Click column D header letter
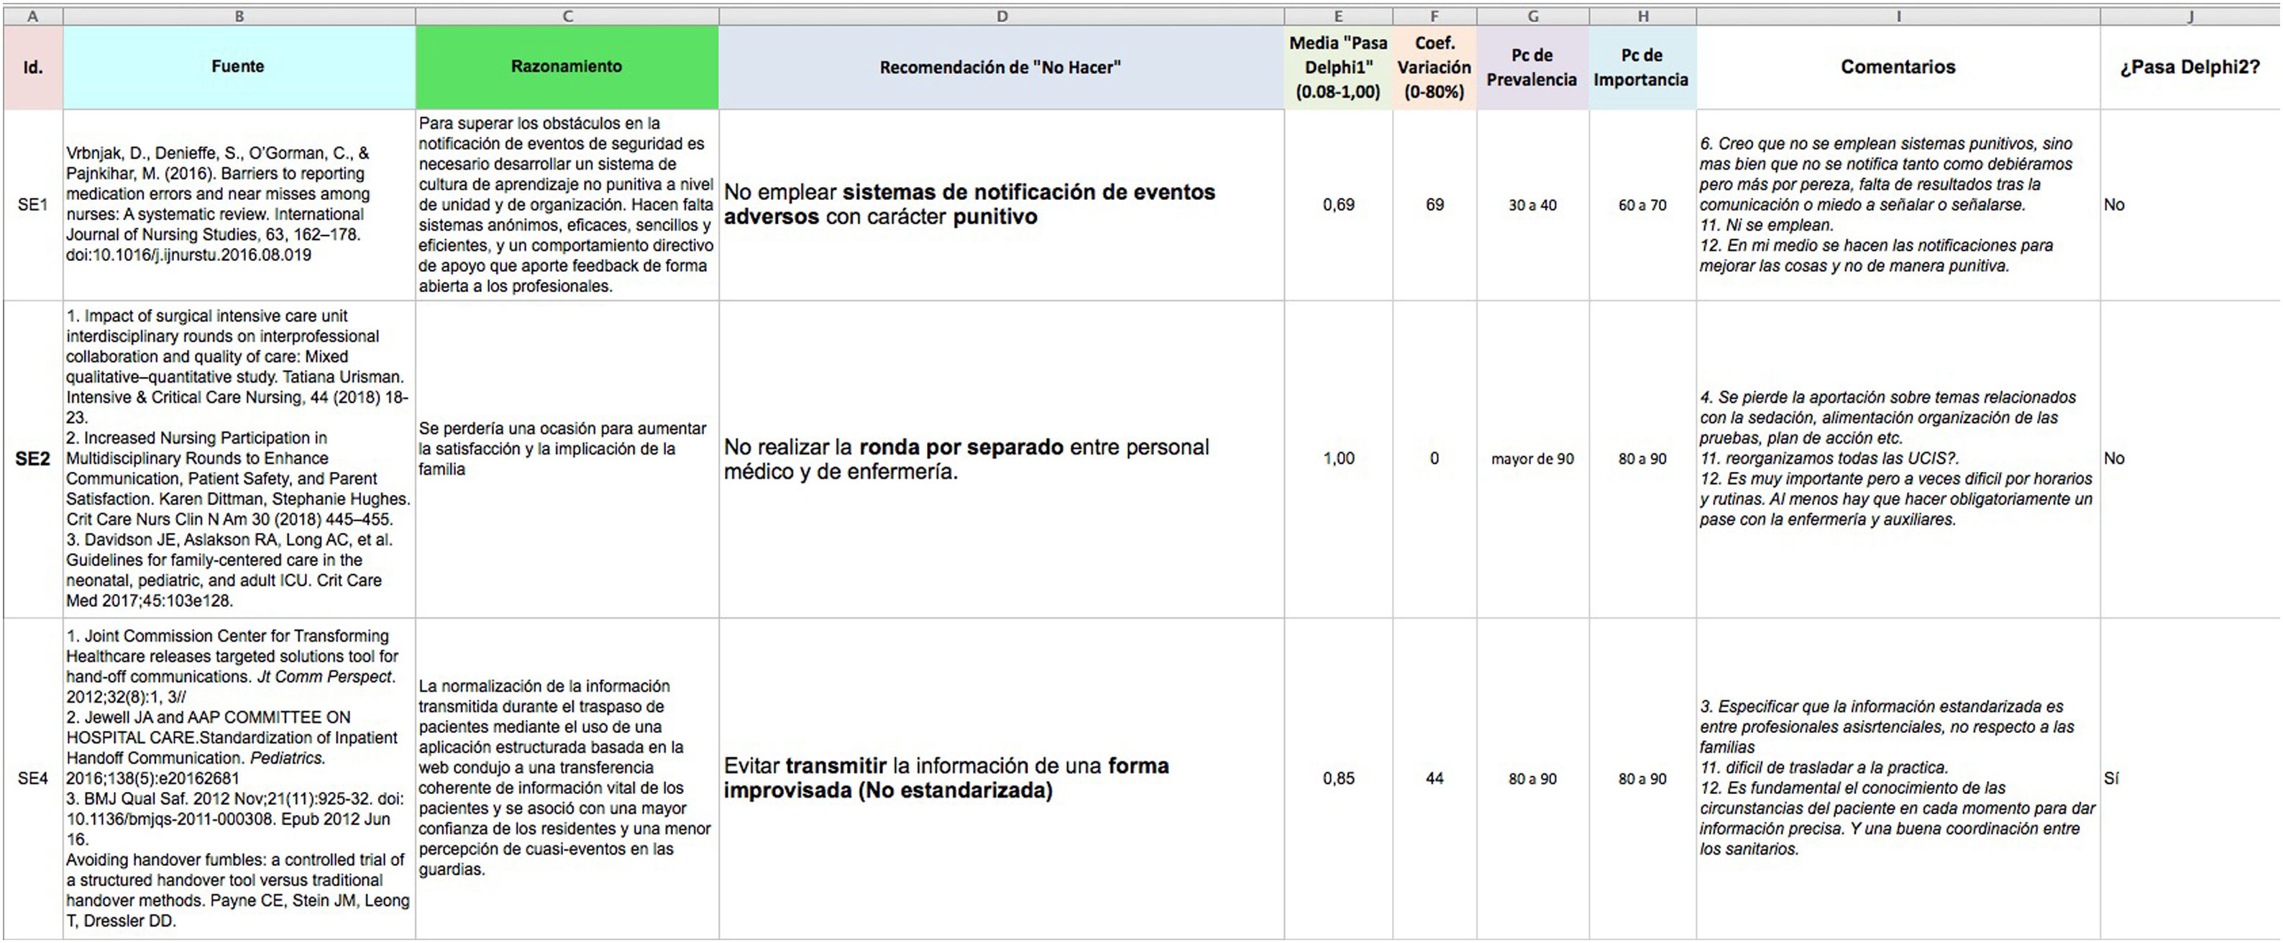The height and width of the screenshot is (943, 2283). 1002,16
